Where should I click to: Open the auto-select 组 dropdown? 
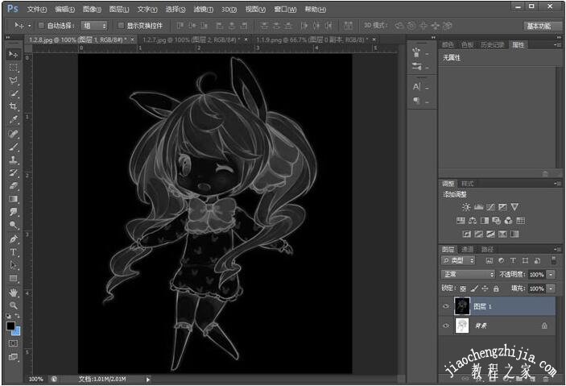(x=94, y=26)
